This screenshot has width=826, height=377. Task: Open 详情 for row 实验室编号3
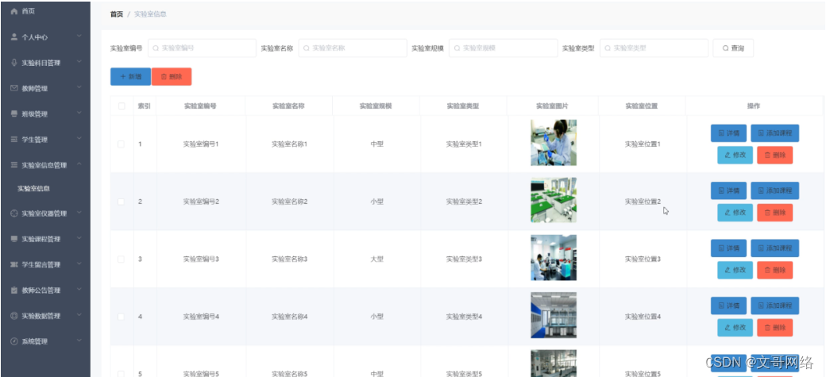pyautogui.click(x=728, y=248)
